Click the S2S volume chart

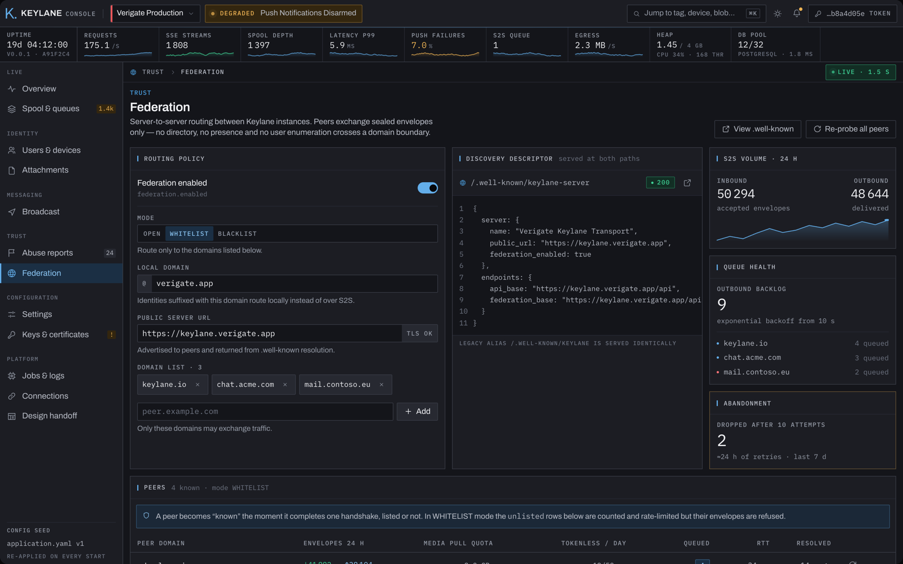(803, 230)
